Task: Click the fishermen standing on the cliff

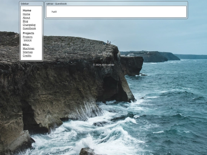Action: coord(109,42)
